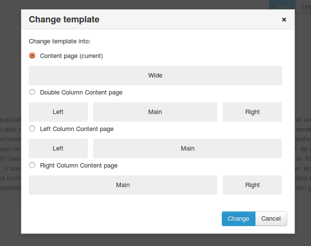Cancel the template change
Screen dimensions: 311x246
(x=271, y=219)
